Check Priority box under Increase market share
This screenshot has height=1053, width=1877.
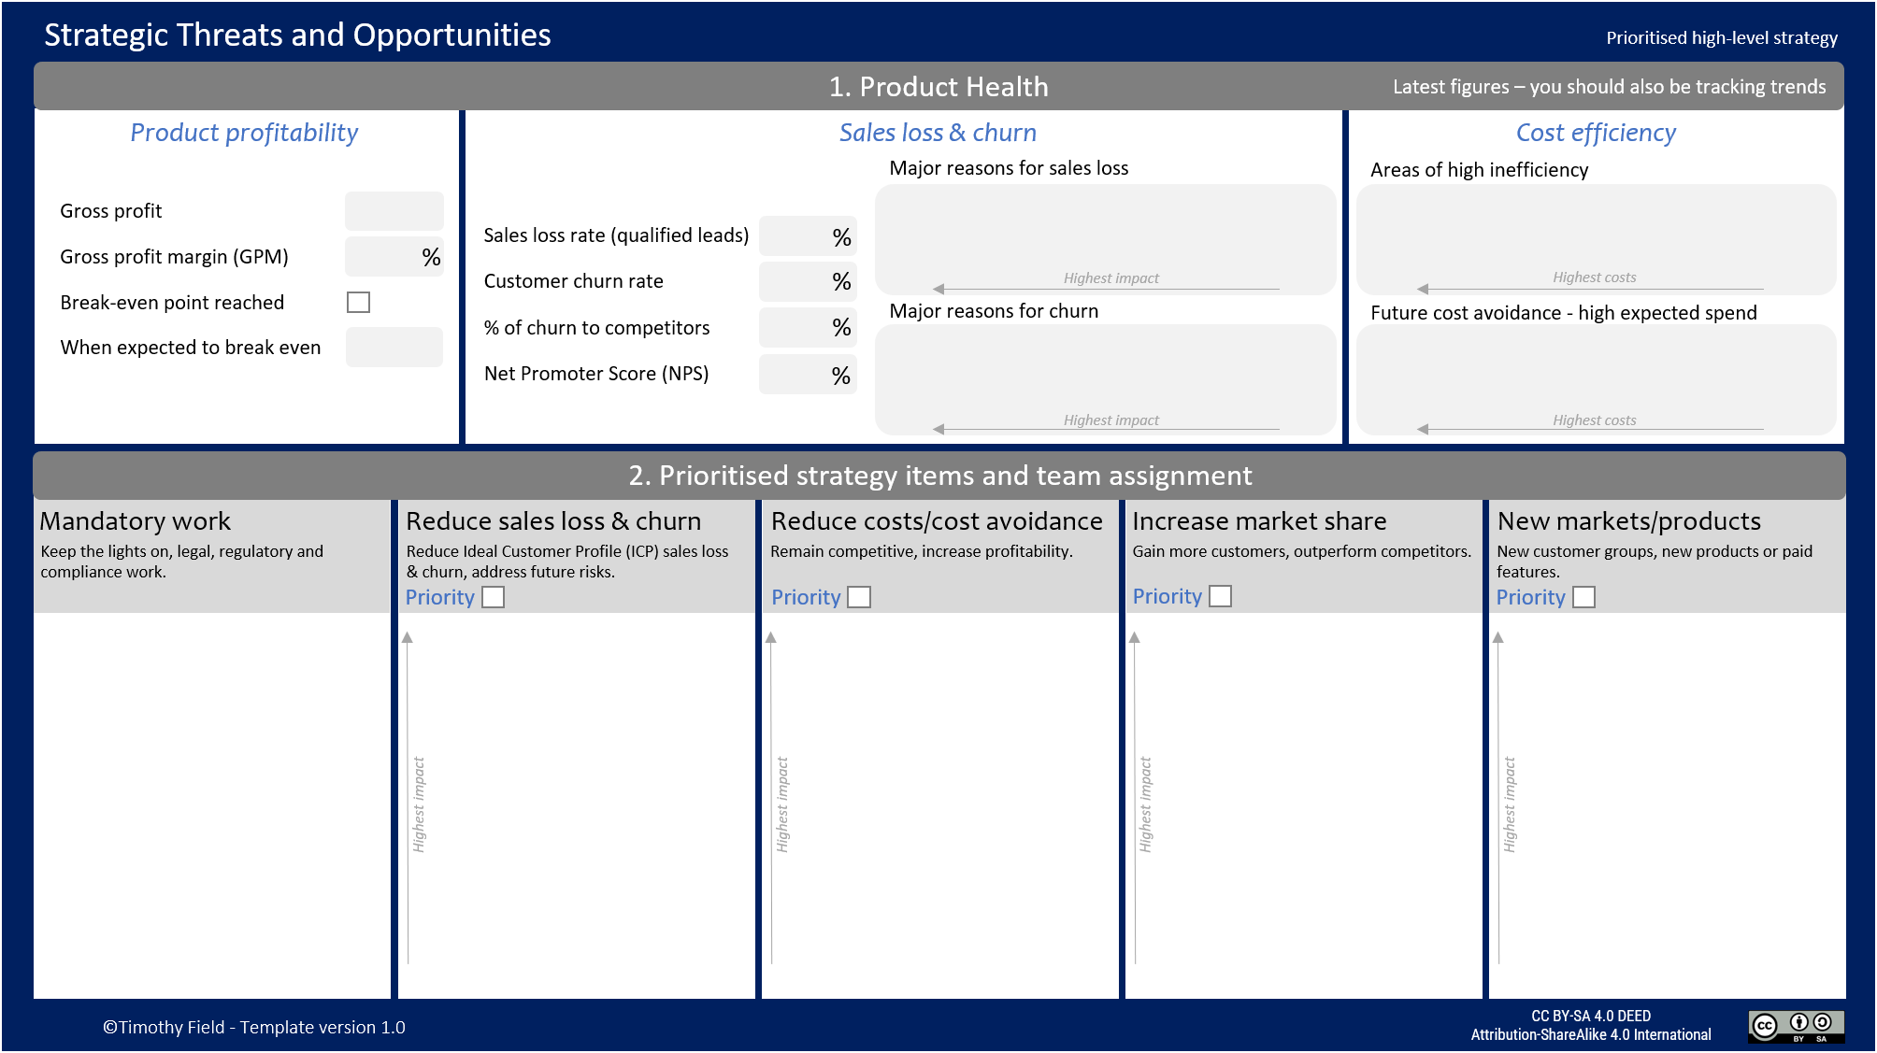tap(1220, 596)
